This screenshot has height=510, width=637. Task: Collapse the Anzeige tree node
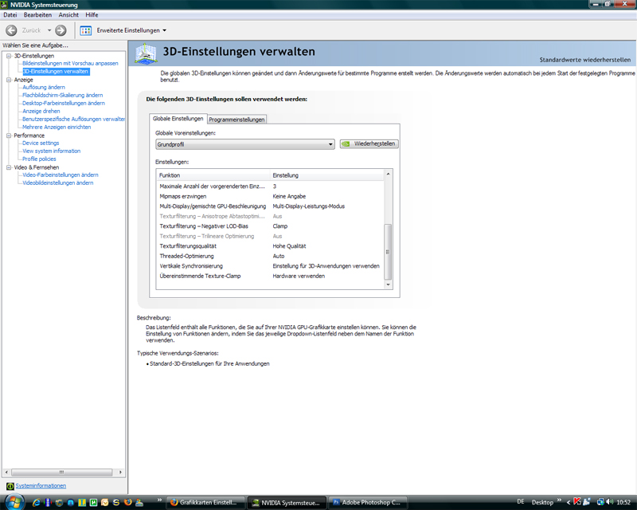[9, 80]
